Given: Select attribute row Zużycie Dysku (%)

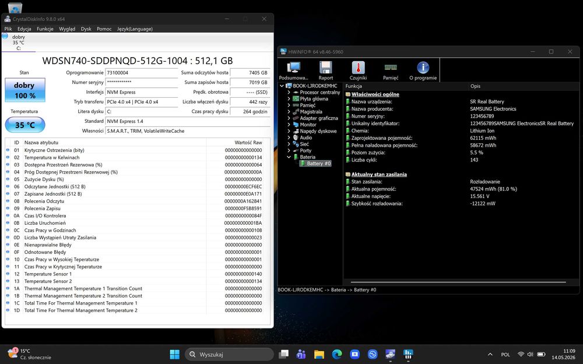Looking at the screenshot, I should click(x=134, y=179).
